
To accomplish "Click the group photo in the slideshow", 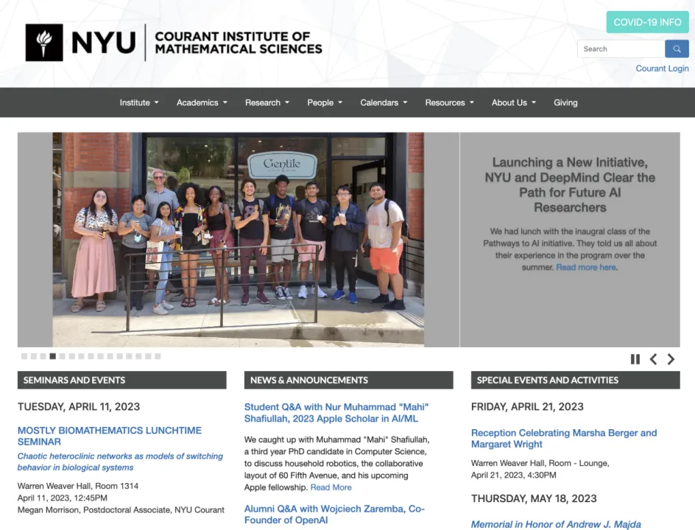I will coord(238,239).
